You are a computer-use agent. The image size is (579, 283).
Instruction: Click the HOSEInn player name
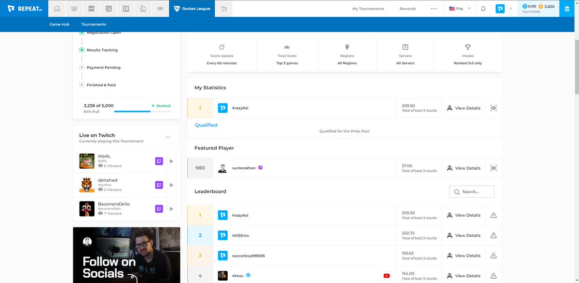pos(240,235)
